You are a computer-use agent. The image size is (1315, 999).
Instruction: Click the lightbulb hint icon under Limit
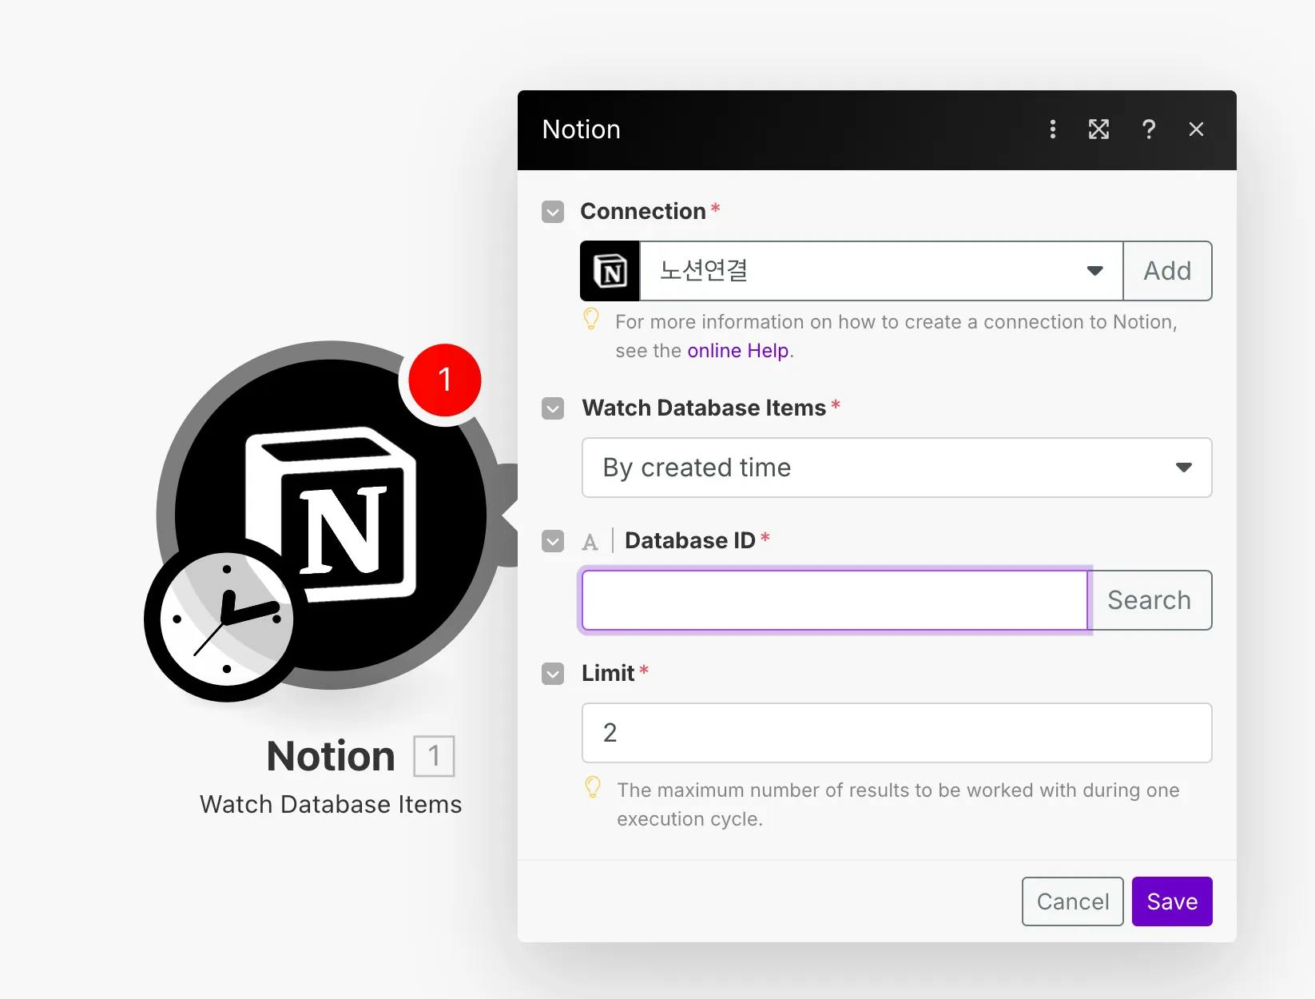(x=593, y=787)
